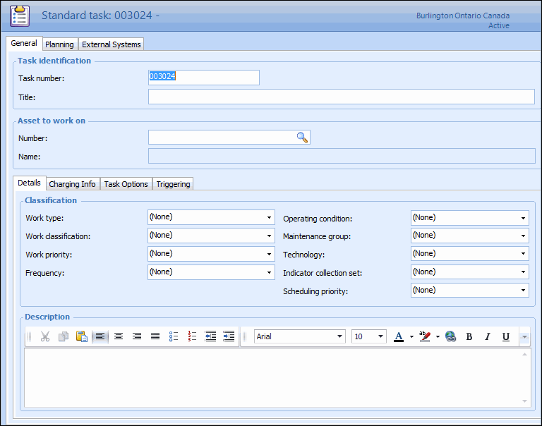Insert a numbered list
This screenshot has width=542, height=426.
(x=192, y=336)
